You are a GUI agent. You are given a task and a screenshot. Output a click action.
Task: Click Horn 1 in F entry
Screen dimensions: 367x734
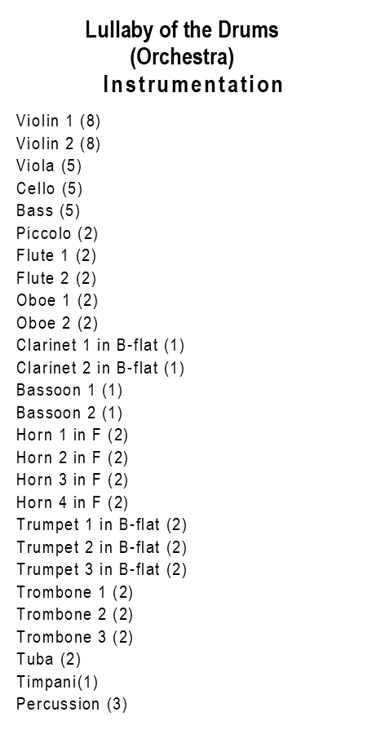pyautogui.click(x=72, y=436)
